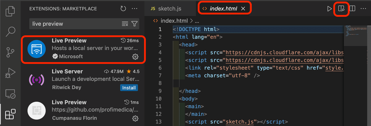The width and height of the screenshot is (371, 126).
Task: Click the meta charset line
Action: point(223,76)
